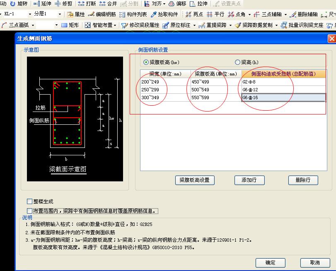Select the 修剪 trim tool

pos(63,4)
